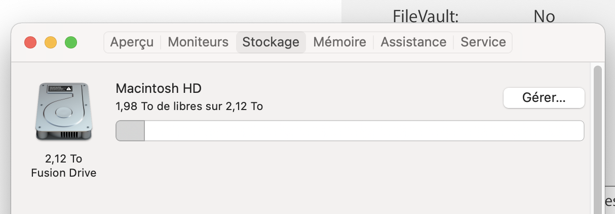Click the Macintosh HD drive icon
The width and height of the screenshot is (615, 214).
[63, 112]
